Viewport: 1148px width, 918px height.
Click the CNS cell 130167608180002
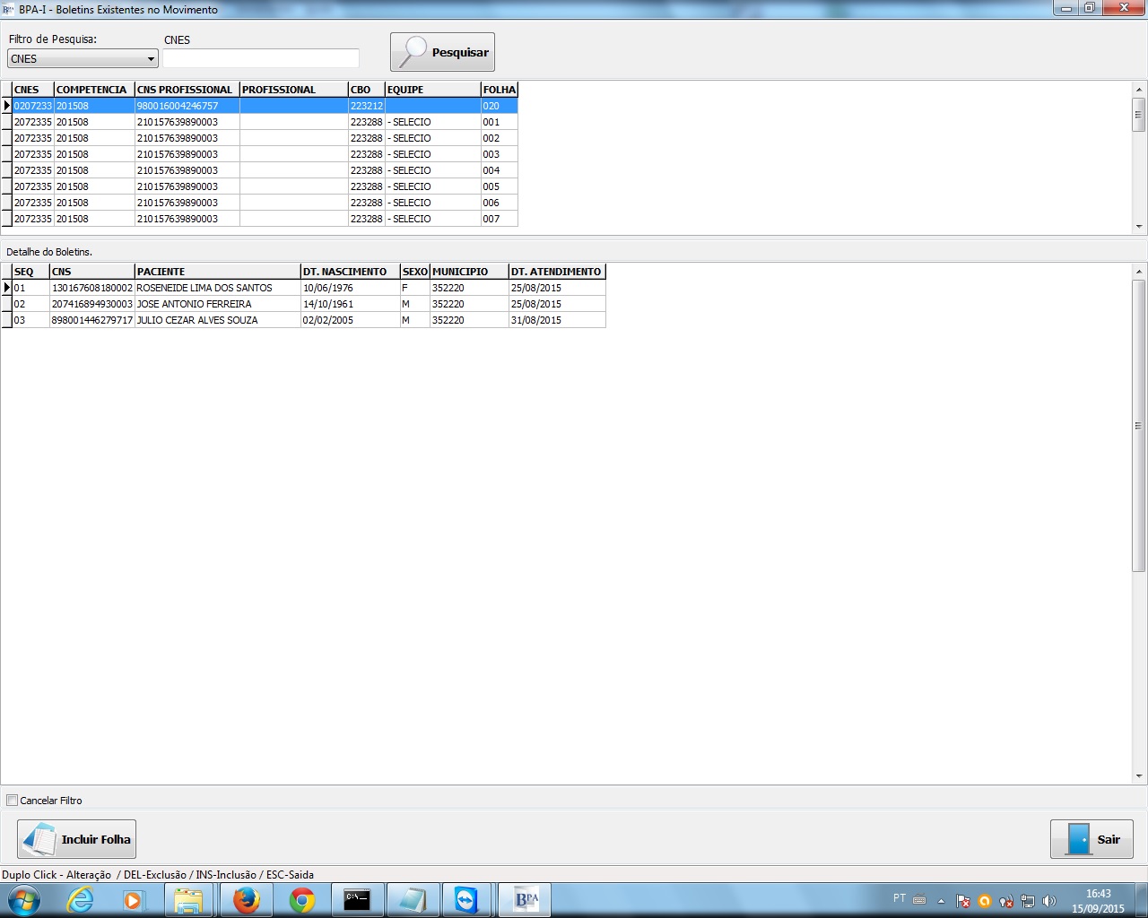(x=92, y=288)
